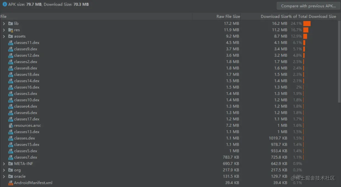Select the classes11.dex file name
The height and width of the screenshot is (187, 341).
click(x=27, y=43)
